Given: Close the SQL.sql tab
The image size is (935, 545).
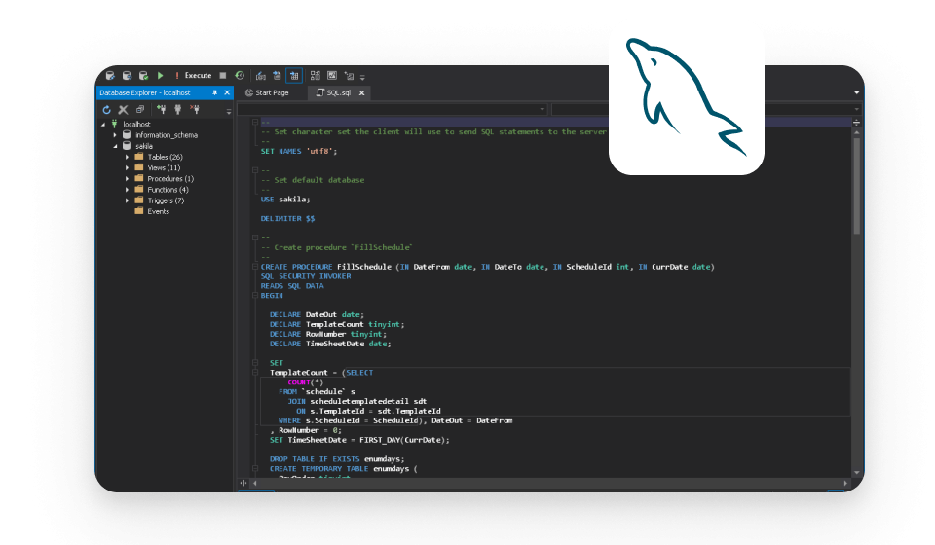Looking at the screenshot, I should click(361, 92).
